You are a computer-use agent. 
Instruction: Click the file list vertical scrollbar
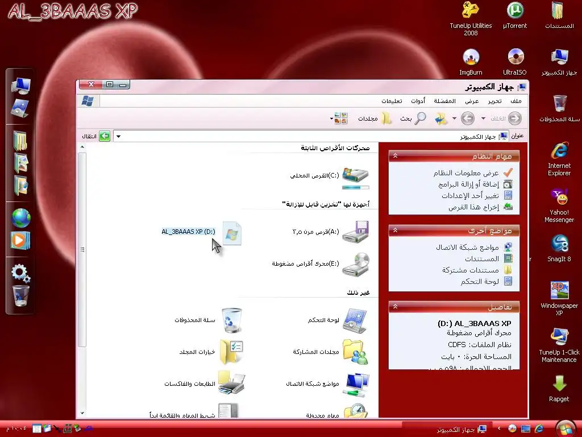click(82, 250)
